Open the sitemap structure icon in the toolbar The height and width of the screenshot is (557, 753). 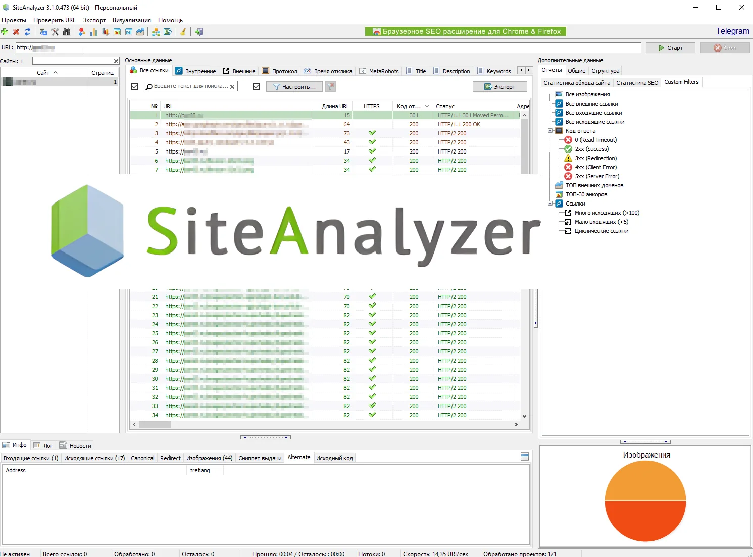(x=156, y=32)
